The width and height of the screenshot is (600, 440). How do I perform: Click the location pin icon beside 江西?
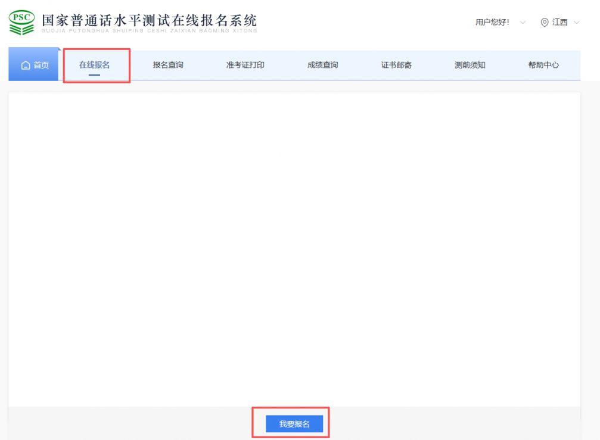(x=544, y=22)
